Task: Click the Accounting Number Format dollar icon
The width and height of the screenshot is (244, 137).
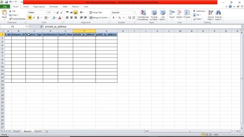Action: (x=114, y=18)
